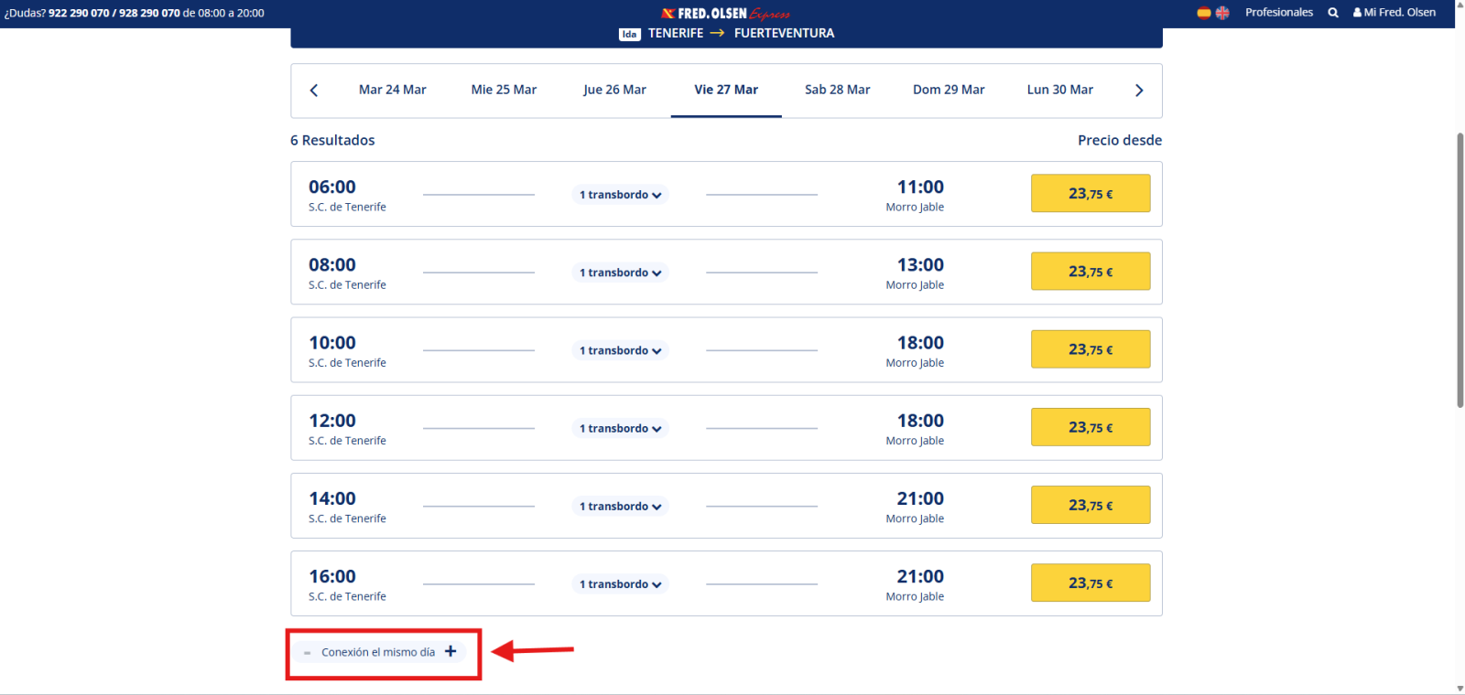The width and height of the screenshot is (1465, 695).
Task: Expand transbordo details for 14:00 departure
Action: click(x=620, y=507)
